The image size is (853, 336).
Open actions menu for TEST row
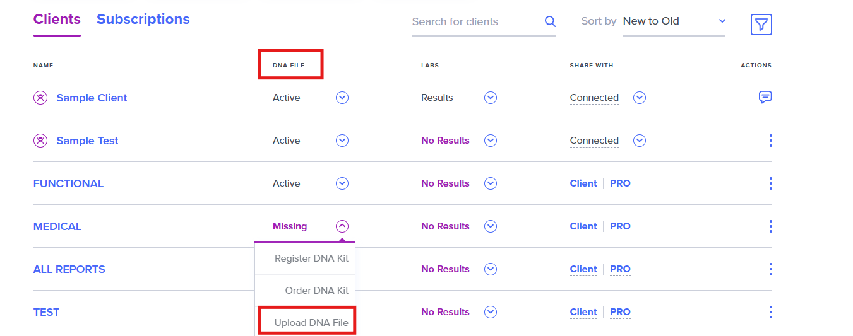pos(770,312)
